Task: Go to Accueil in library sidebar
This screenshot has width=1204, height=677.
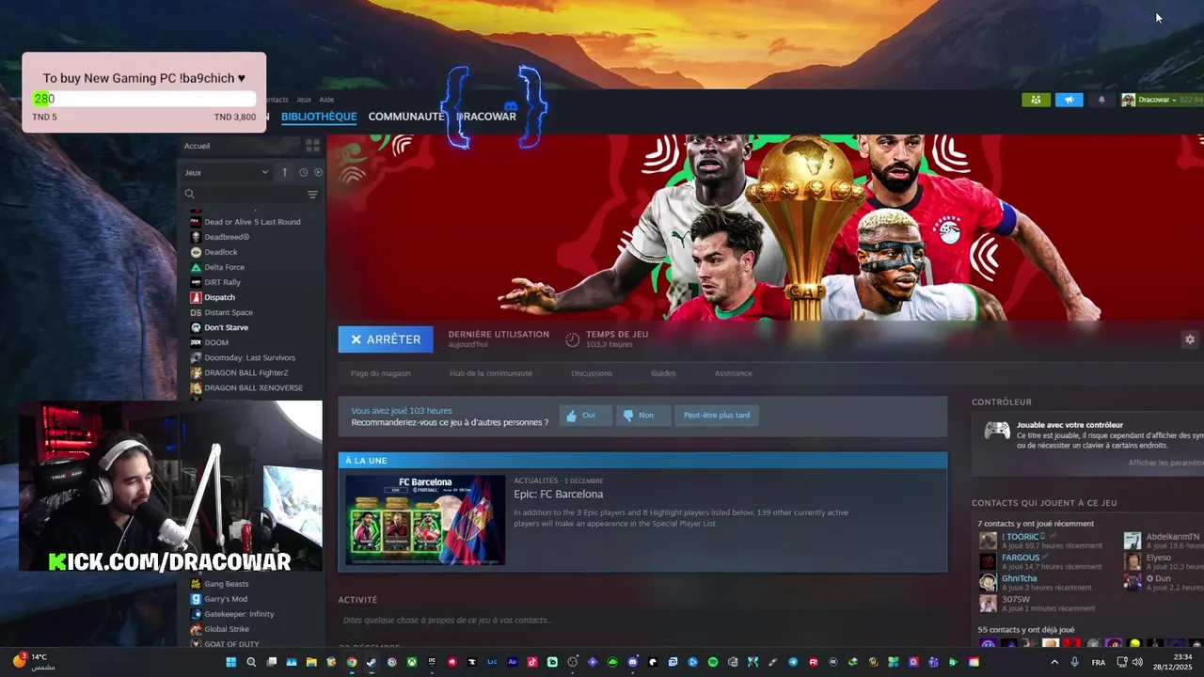Action: 198,146
